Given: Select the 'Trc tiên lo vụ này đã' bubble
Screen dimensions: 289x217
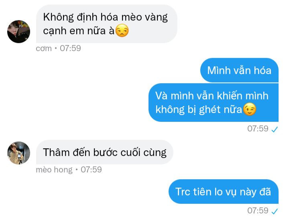Looking at the screenshot, I should tap(224, 192).
